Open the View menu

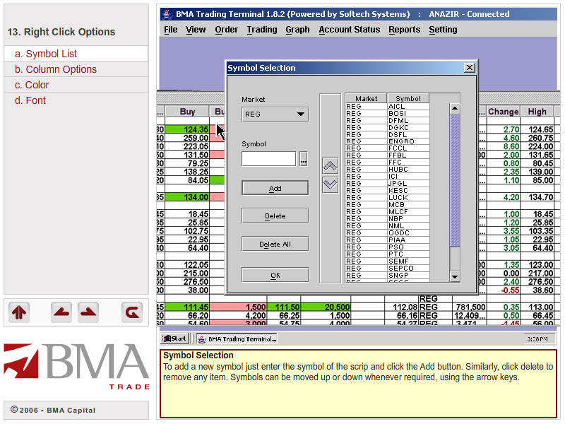tap(196, 30)
